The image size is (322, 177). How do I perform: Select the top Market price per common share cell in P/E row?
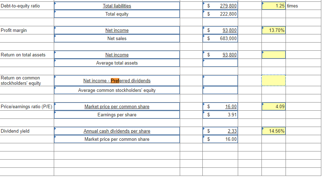(x=117, y=107)
